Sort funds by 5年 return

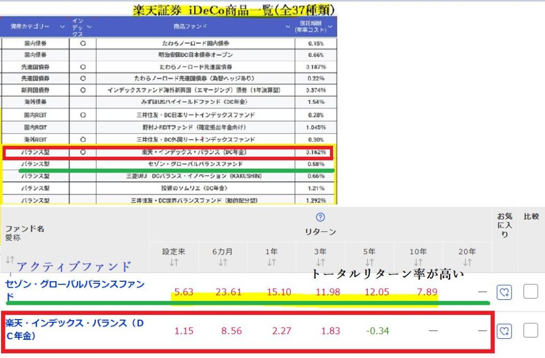click(x=369, y=262)
